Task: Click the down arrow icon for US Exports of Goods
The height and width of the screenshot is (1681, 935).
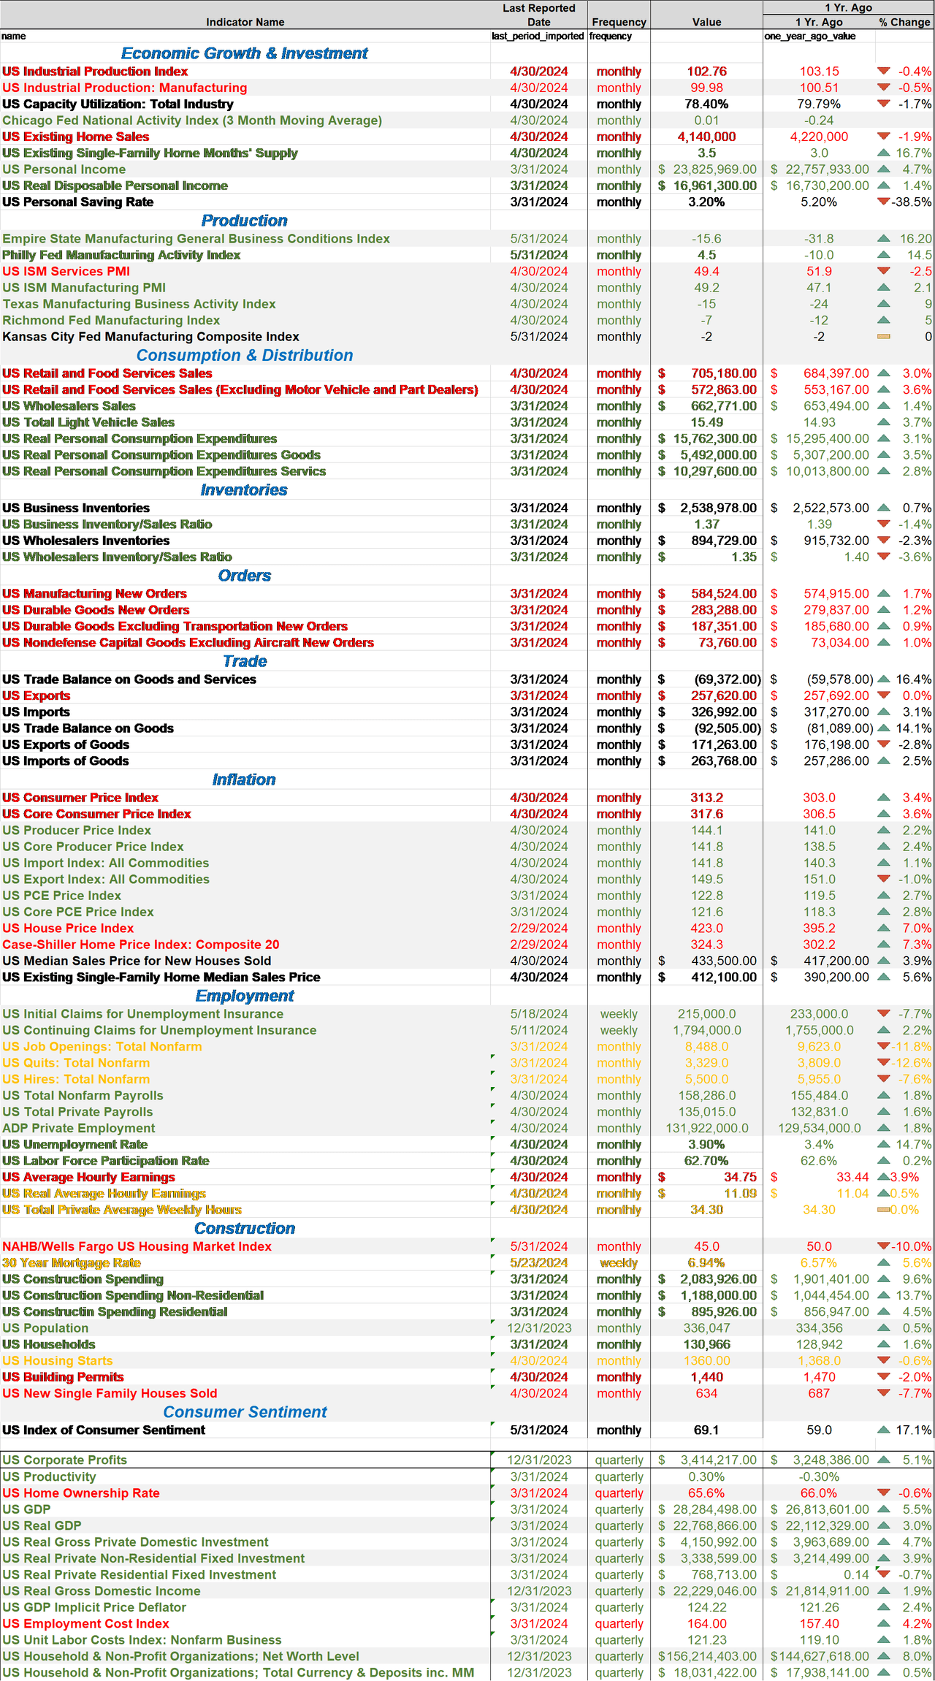Action: click(884, 744)
